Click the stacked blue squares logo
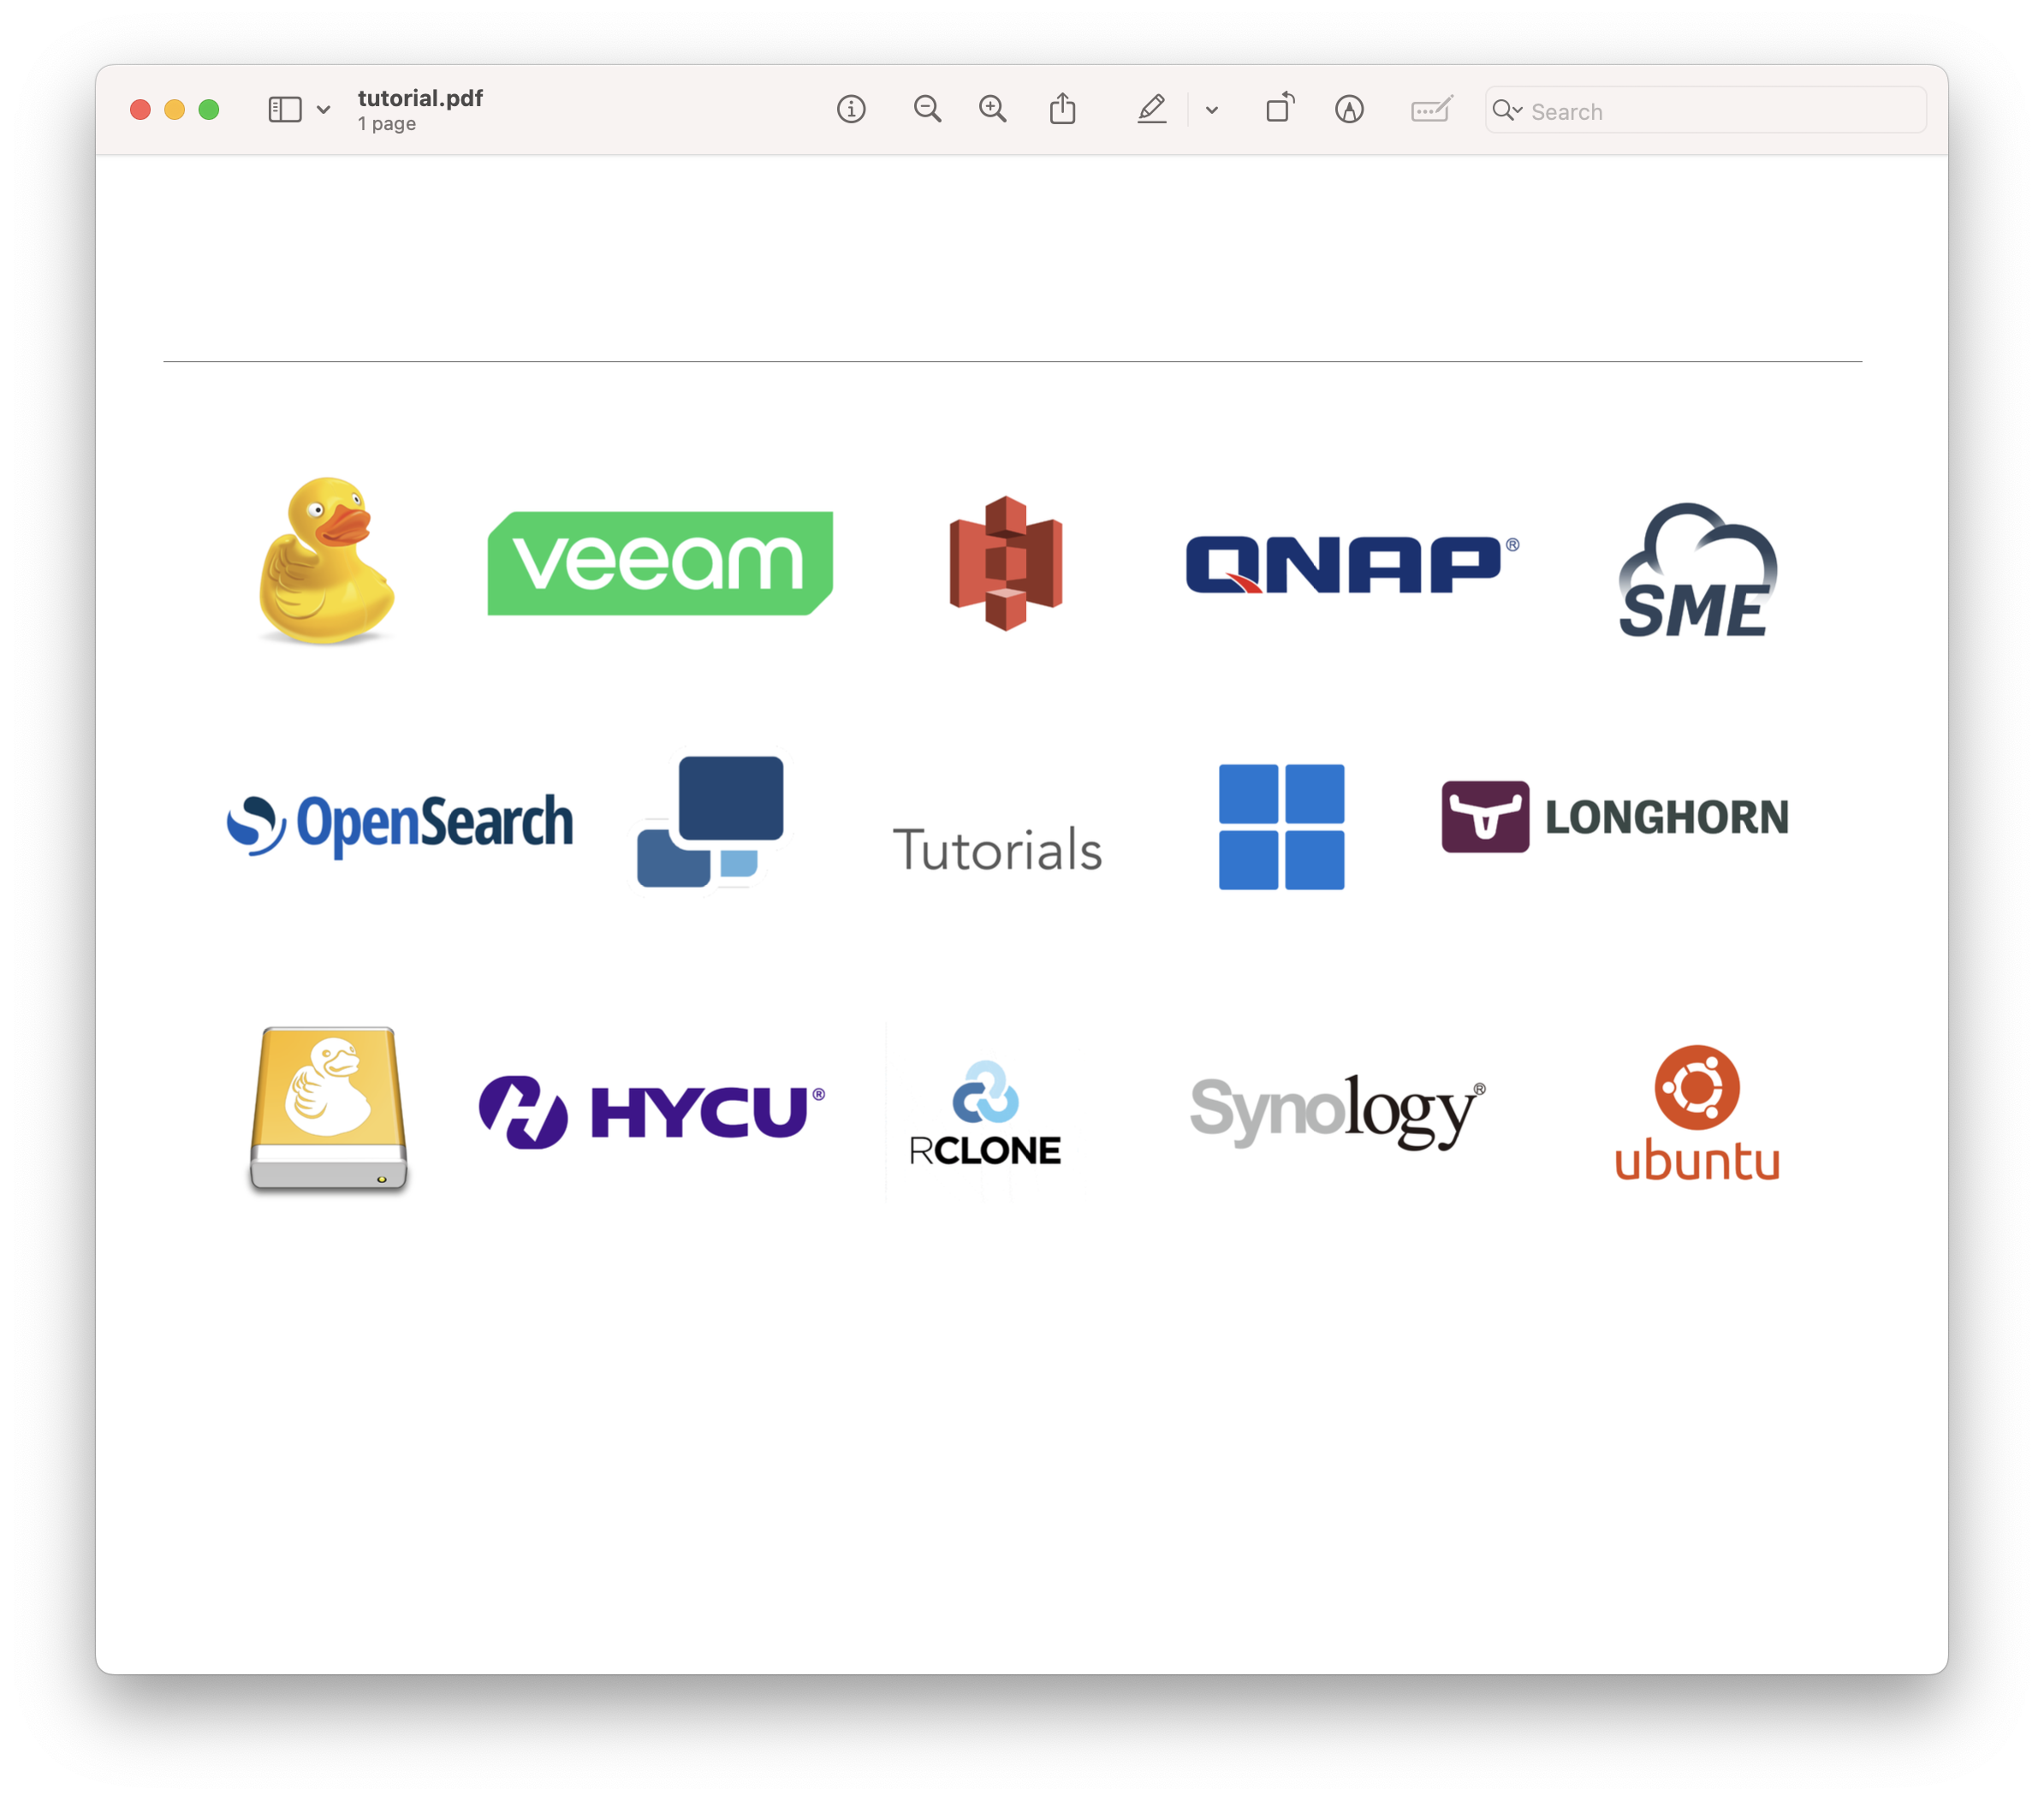 [710, 821]
